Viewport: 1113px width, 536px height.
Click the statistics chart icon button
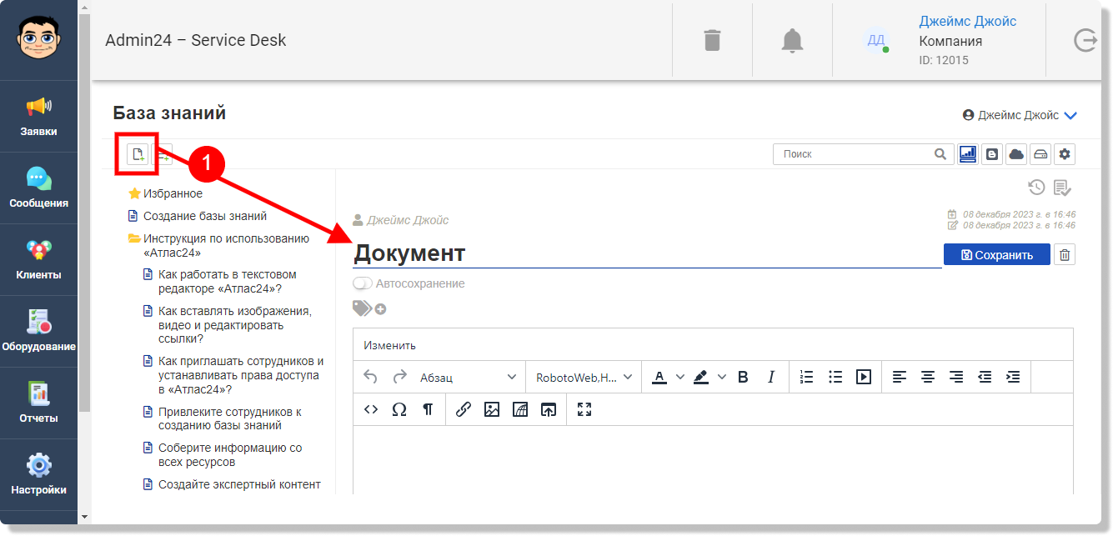968,153
